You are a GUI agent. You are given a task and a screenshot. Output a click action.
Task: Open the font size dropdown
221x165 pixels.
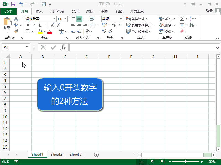click(x=65, y=19)
